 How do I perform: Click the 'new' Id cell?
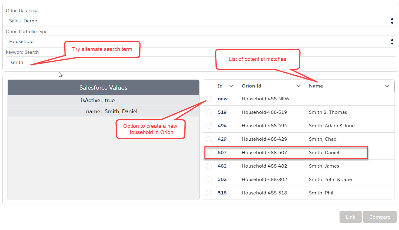click(x=223, y=99)
